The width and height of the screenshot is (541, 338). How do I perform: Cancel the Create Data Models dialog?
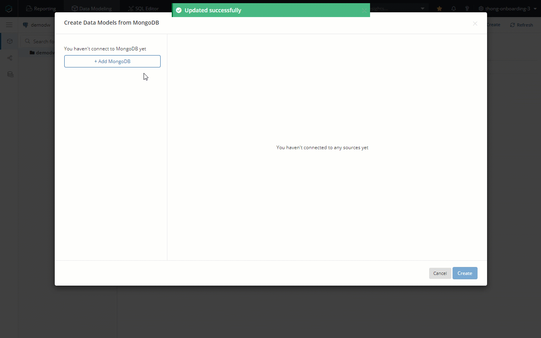pos(440,273)
